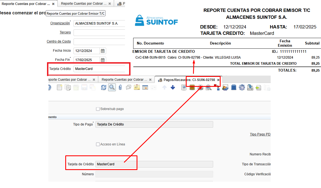The height and width of the screenshot is (188, 321).
Task: Open the Fecha Fin calendar picker
Action: (103, 60)
